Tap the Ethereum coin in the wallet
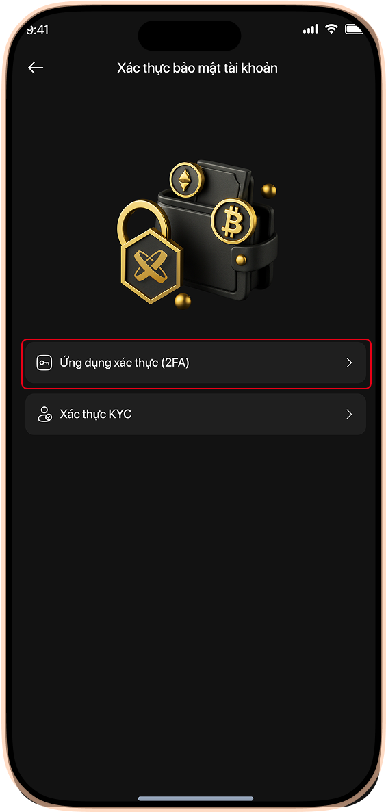386x812 pixels. 185,180
